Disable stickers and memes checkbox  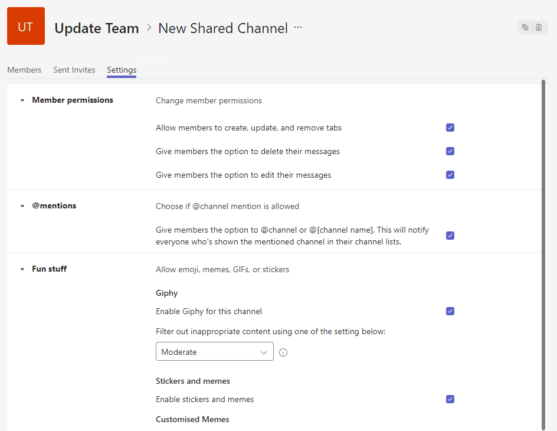[x=450, y=399]
